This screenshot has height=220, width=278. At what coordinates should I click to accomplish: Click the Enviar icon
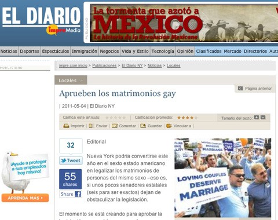[91, 126]
